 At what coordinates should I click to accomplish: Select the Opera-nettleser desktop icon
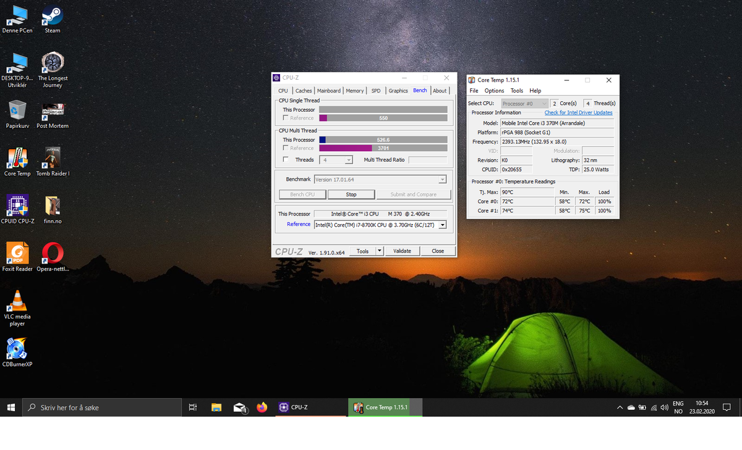pos(53,257)
